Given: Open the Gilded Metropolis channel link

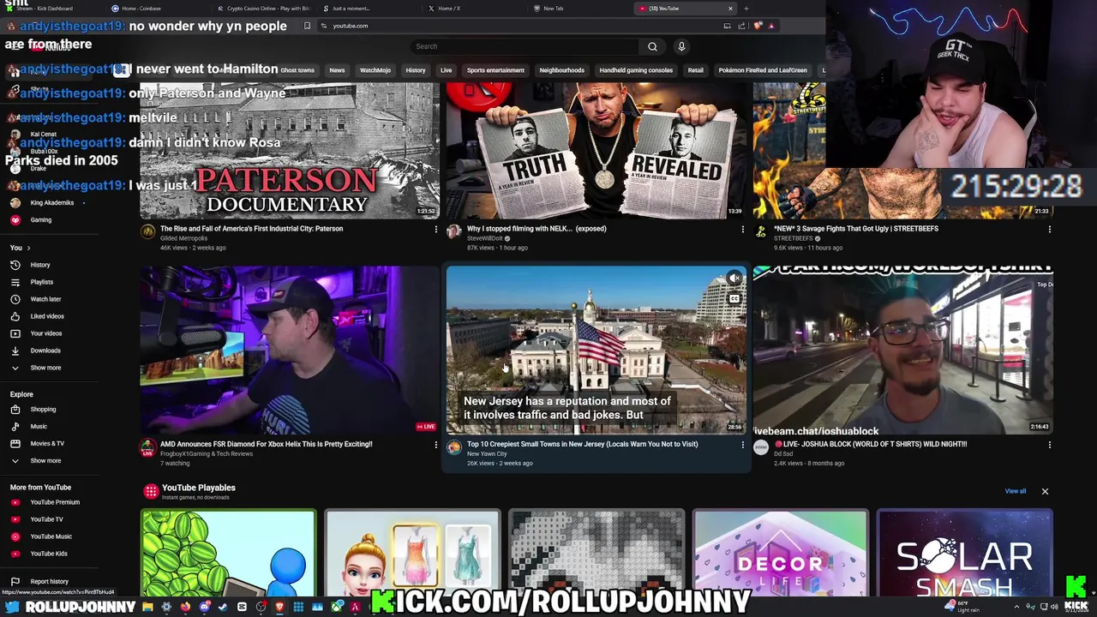Looking at the screenshot, I should coord(183,238).
